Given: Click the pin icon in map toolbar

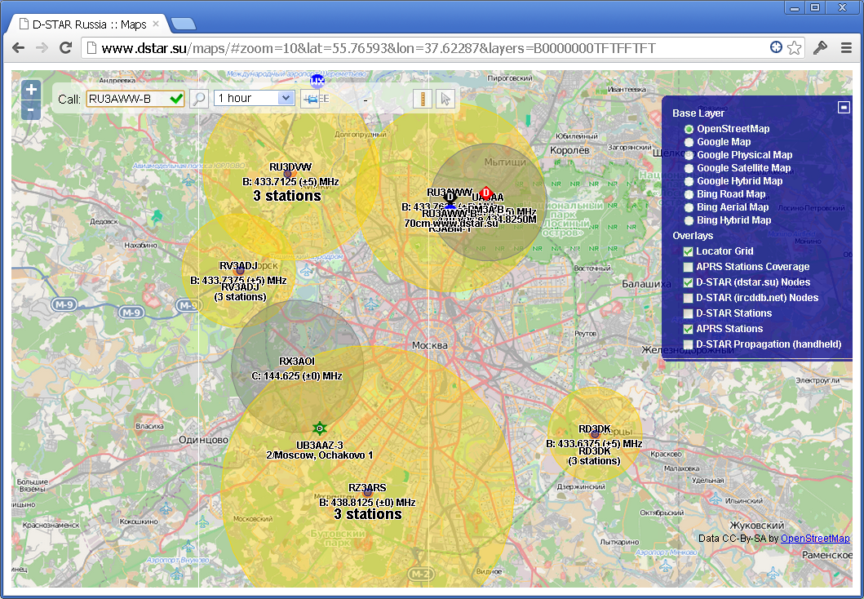Looking at the screenshot, I should point(310,99).
